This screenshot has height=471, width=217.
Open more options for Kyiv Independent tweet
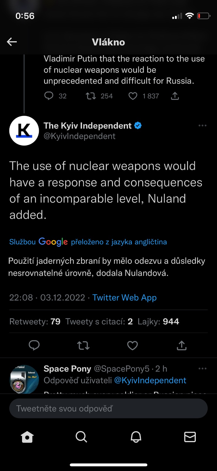(202, 126)
